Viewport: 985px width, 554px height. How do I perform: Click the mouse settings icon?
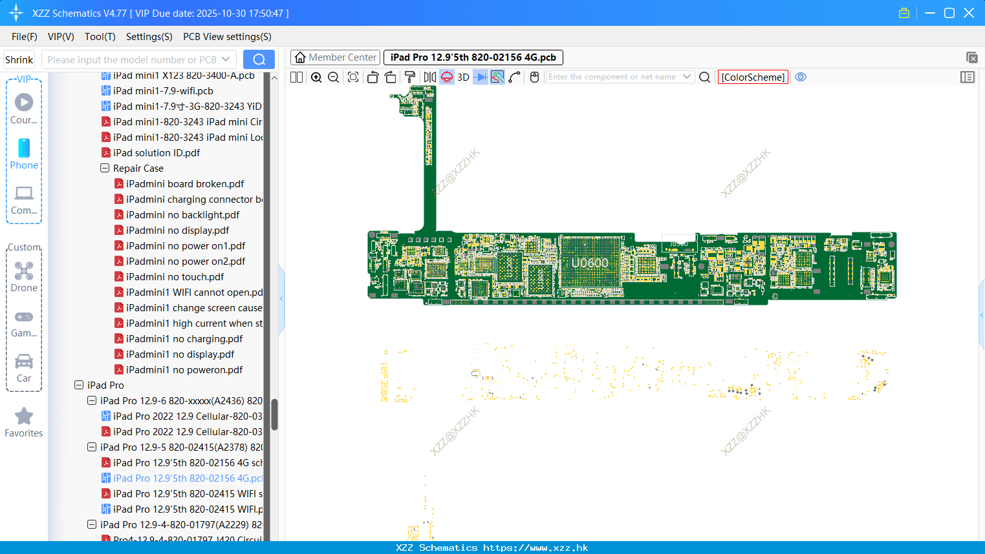(x=534, y=77)
